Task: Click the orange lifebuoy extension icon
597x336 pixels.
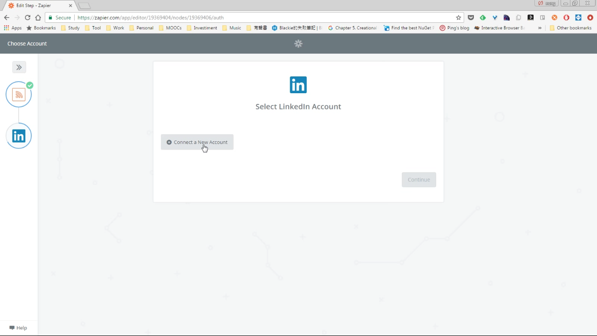Action: tap(555, 18)
